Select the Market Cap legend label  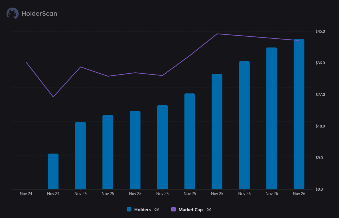pos(191,209)
